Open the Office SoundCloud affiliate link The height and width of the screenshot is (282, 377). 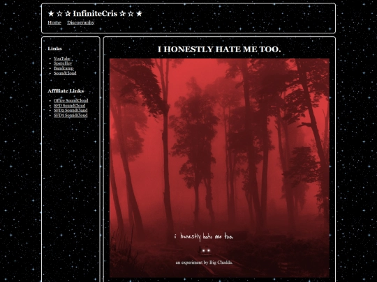(71, 100)
